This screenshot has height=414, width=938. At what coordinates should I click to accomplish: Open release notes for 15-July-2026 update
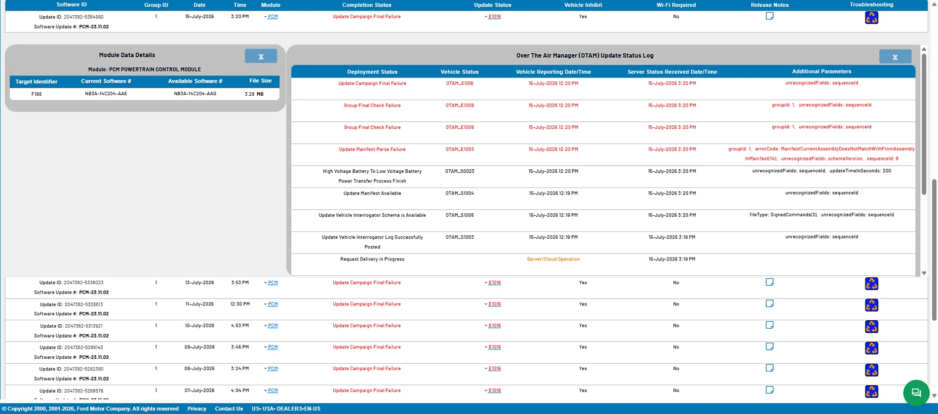770,16
